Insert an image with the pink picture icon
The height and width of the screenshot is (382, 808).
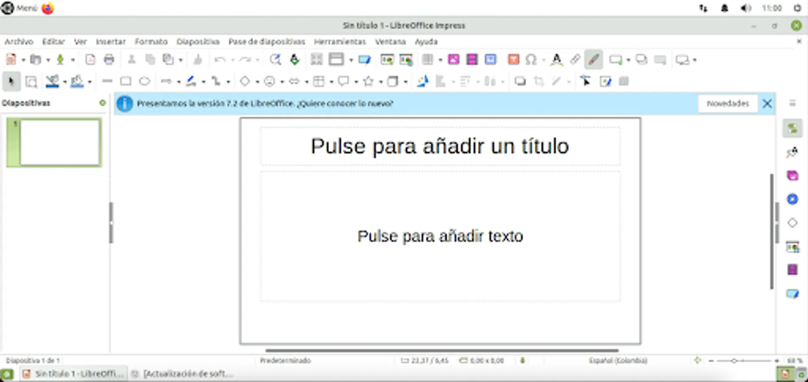point(454,59)
